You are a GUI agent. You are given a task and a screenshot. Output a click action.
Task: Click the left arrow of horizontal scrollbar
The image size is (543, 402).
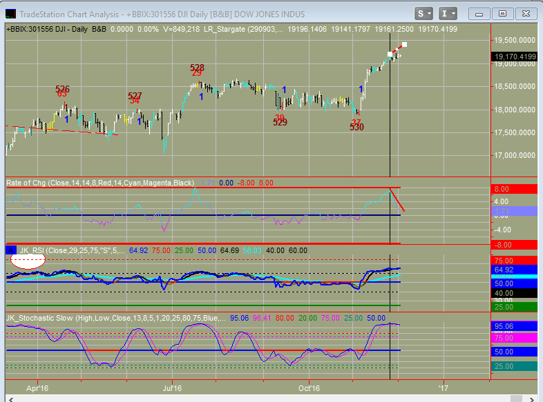[11, 399]
